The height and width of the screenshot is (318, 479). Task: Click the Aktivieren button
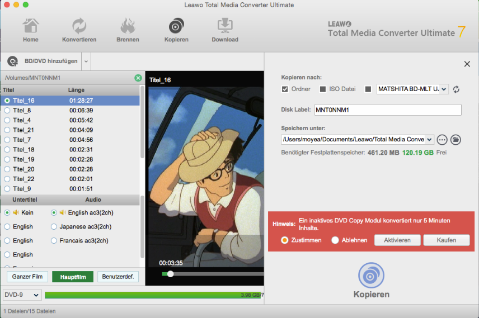[x=397, y=240]
